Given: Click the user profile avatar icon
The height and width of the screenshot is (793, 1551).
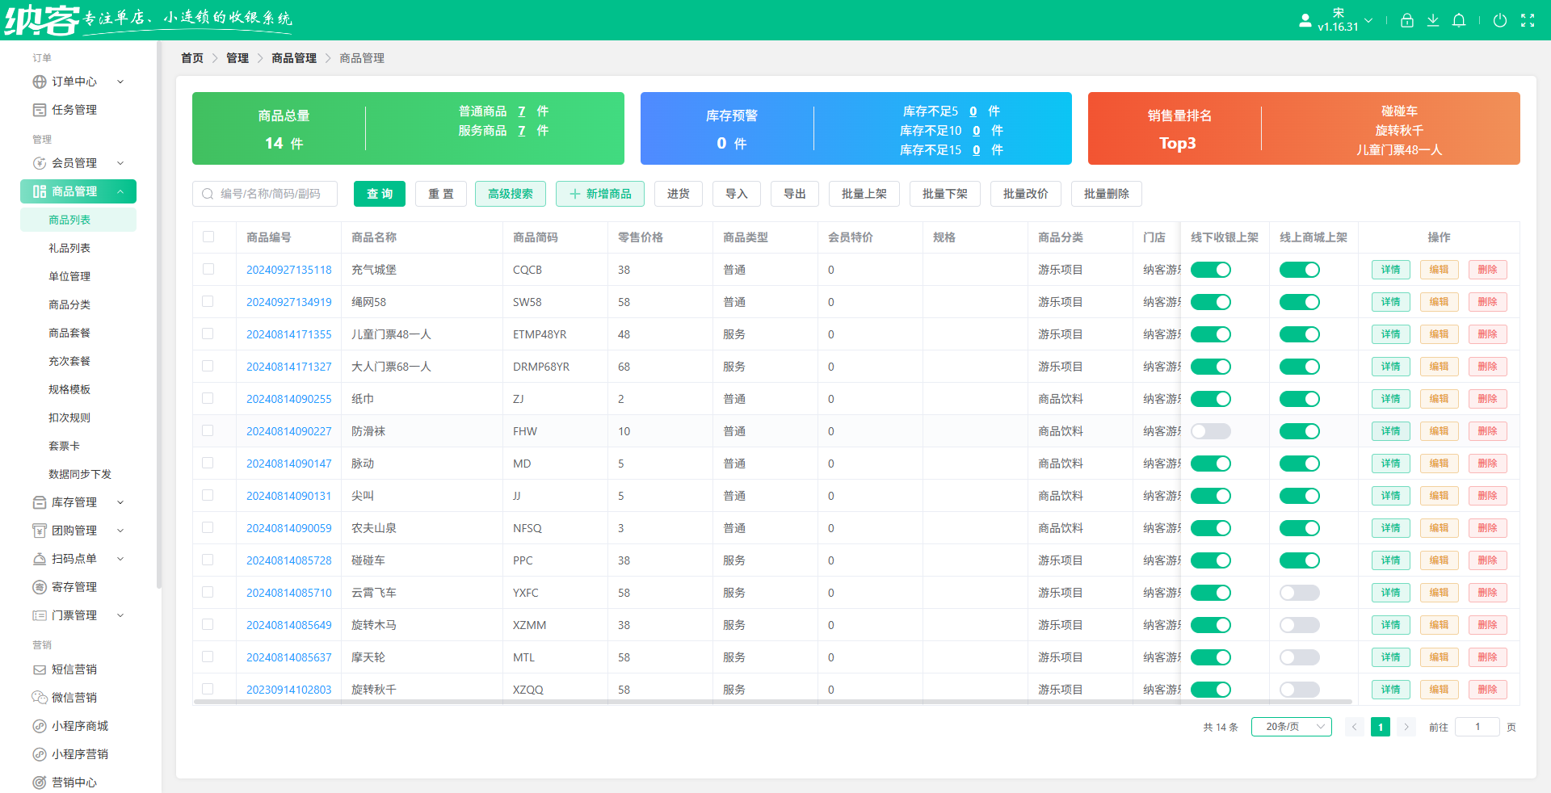Looking at the screenshot, I should point(1305,21).
